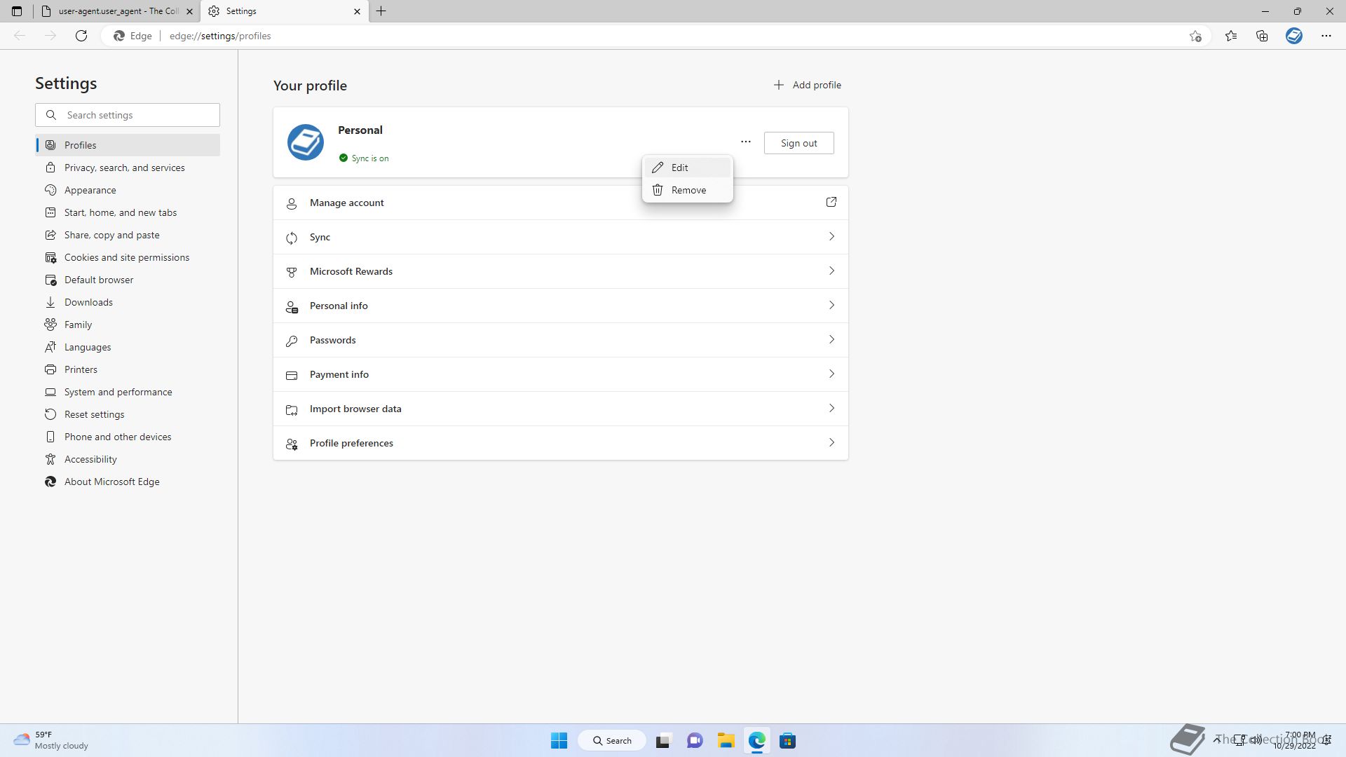This screenshot has height=757, width=1346.
Task: Open the tab actions menu icon
Action: click(x=17, y=11)
